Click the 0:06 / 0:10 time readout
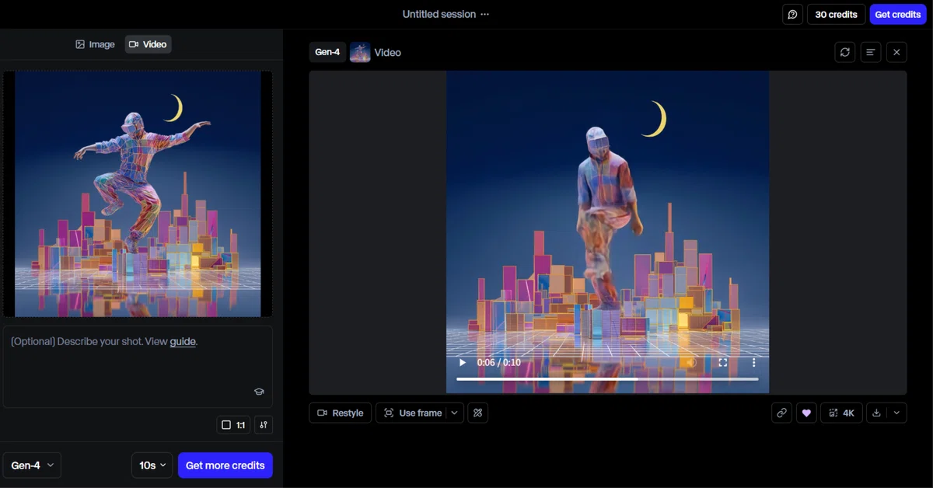 click(498, 363)
